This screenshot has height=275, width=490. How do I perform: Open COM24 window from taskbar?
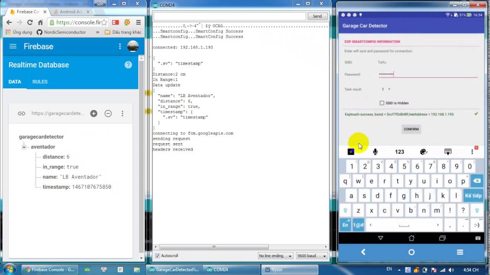tap(232, 270)
